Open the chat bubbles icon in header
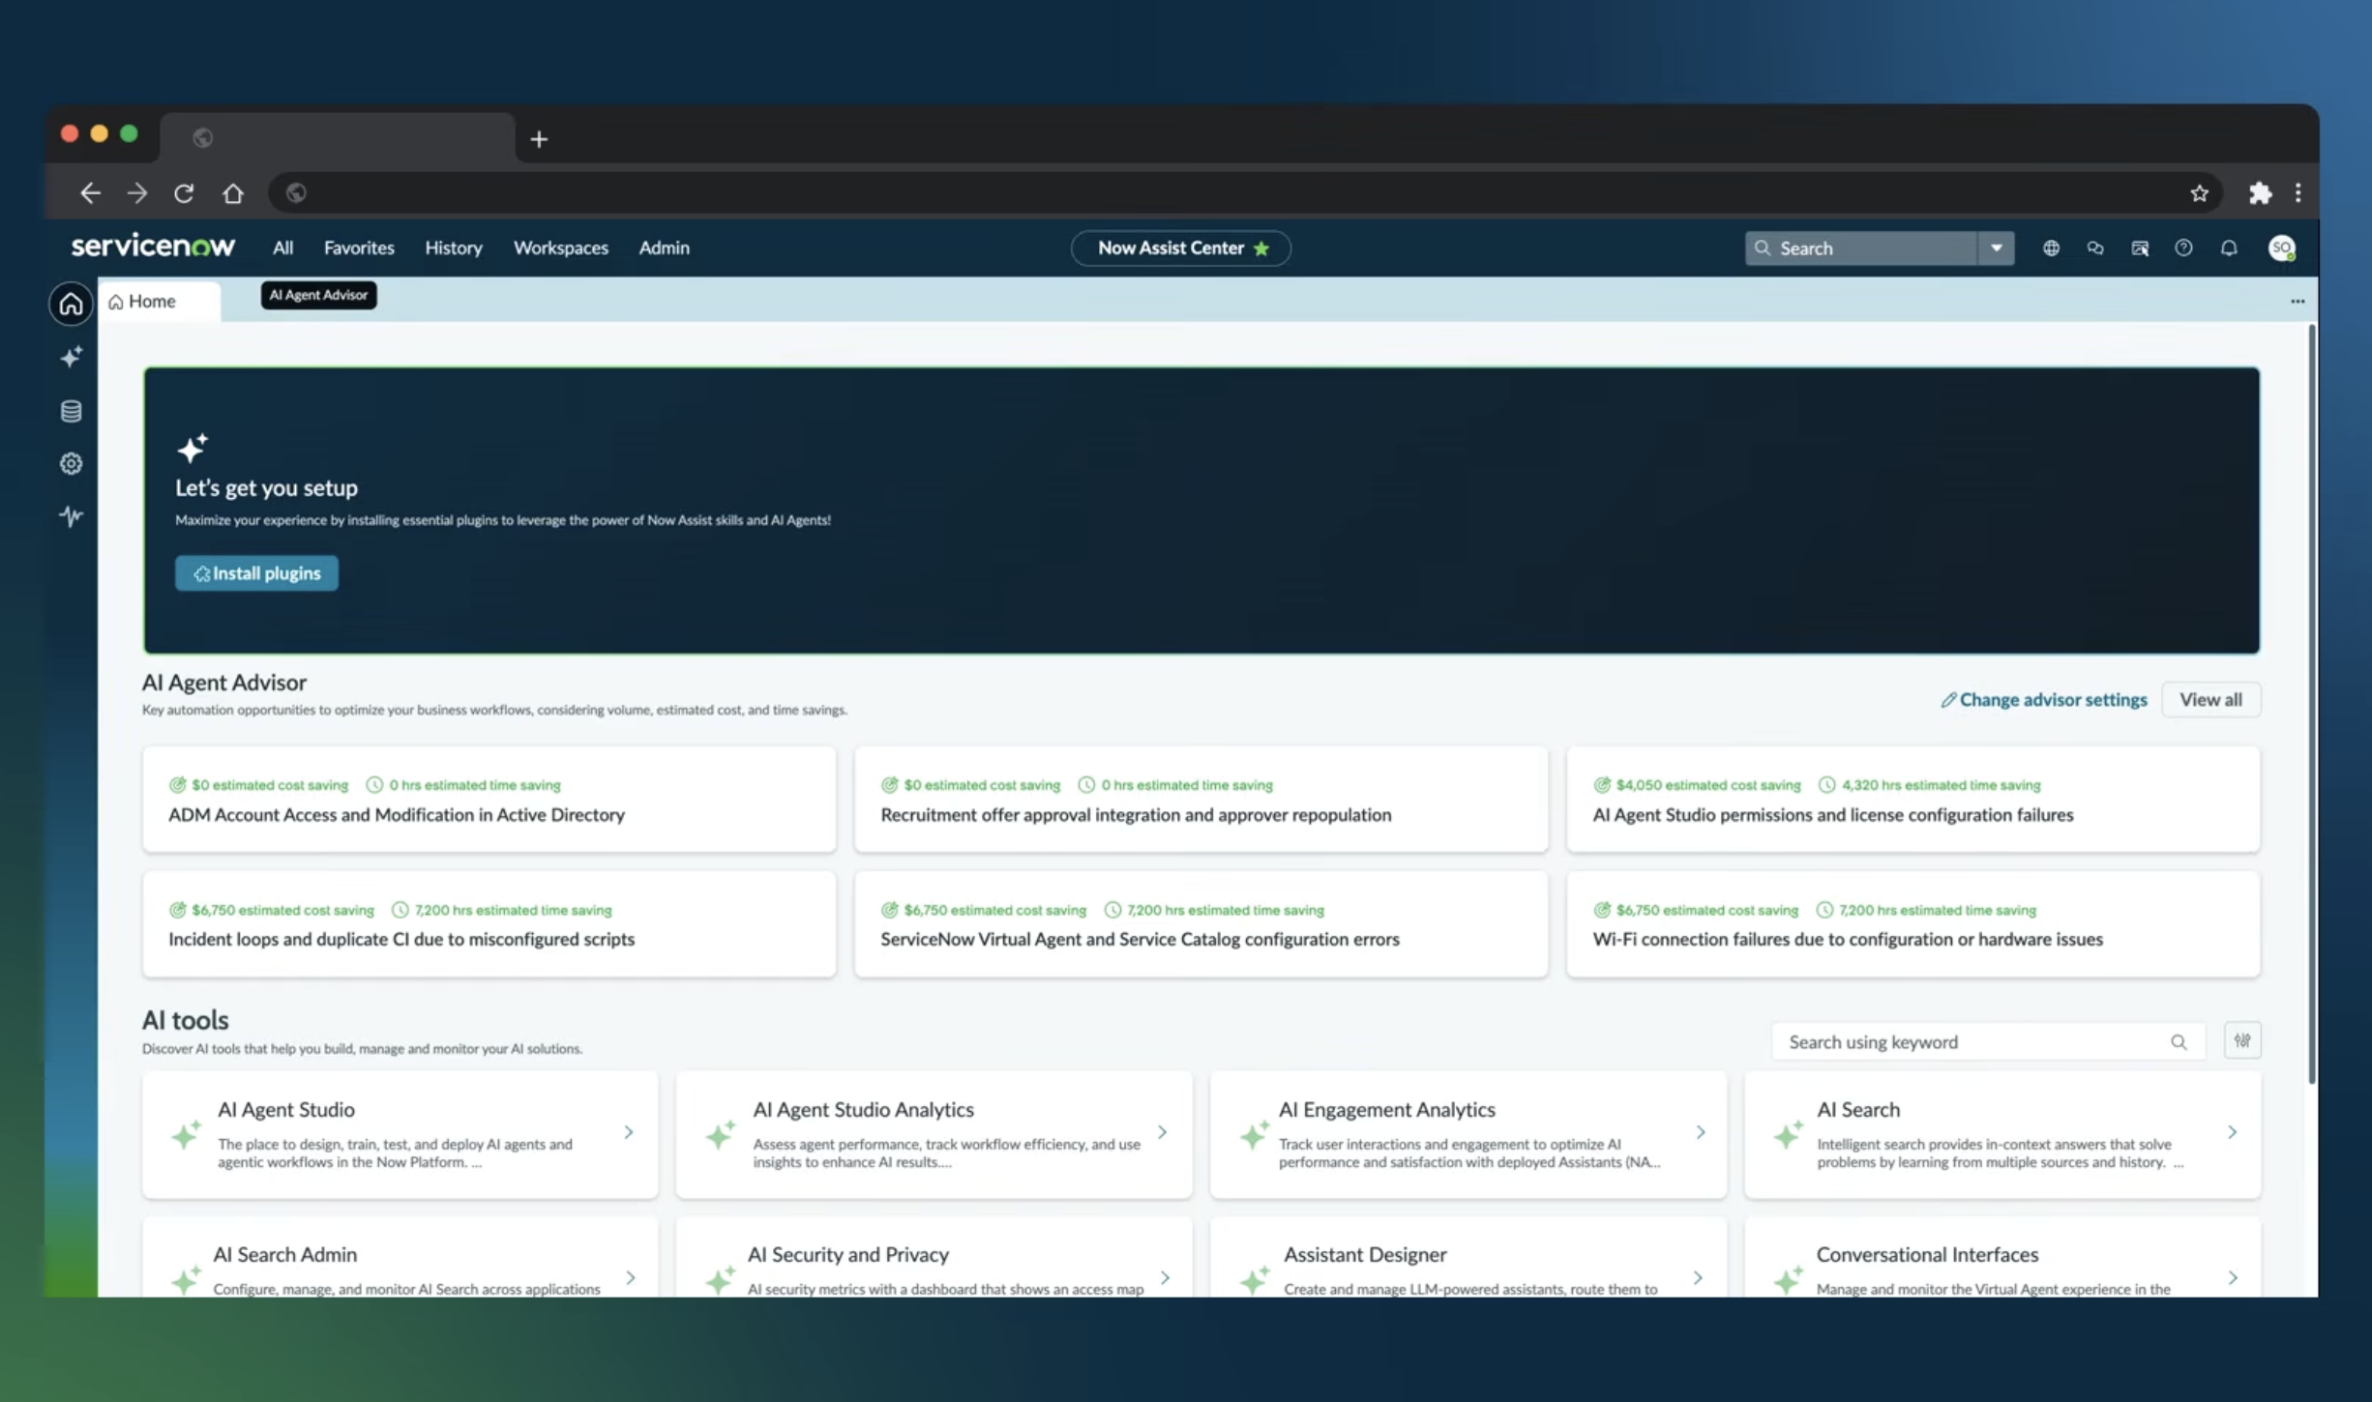The height and width of the screenshot is (1402, 2372). pyautogui.click(x=2094, y=248)
